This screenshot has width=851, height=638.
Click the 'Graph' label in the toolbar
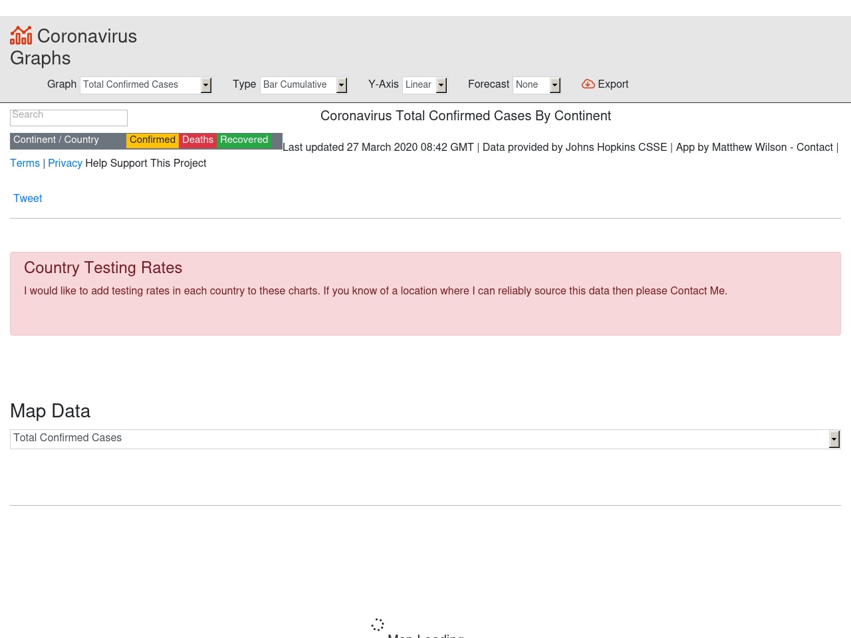pos(62,84)
